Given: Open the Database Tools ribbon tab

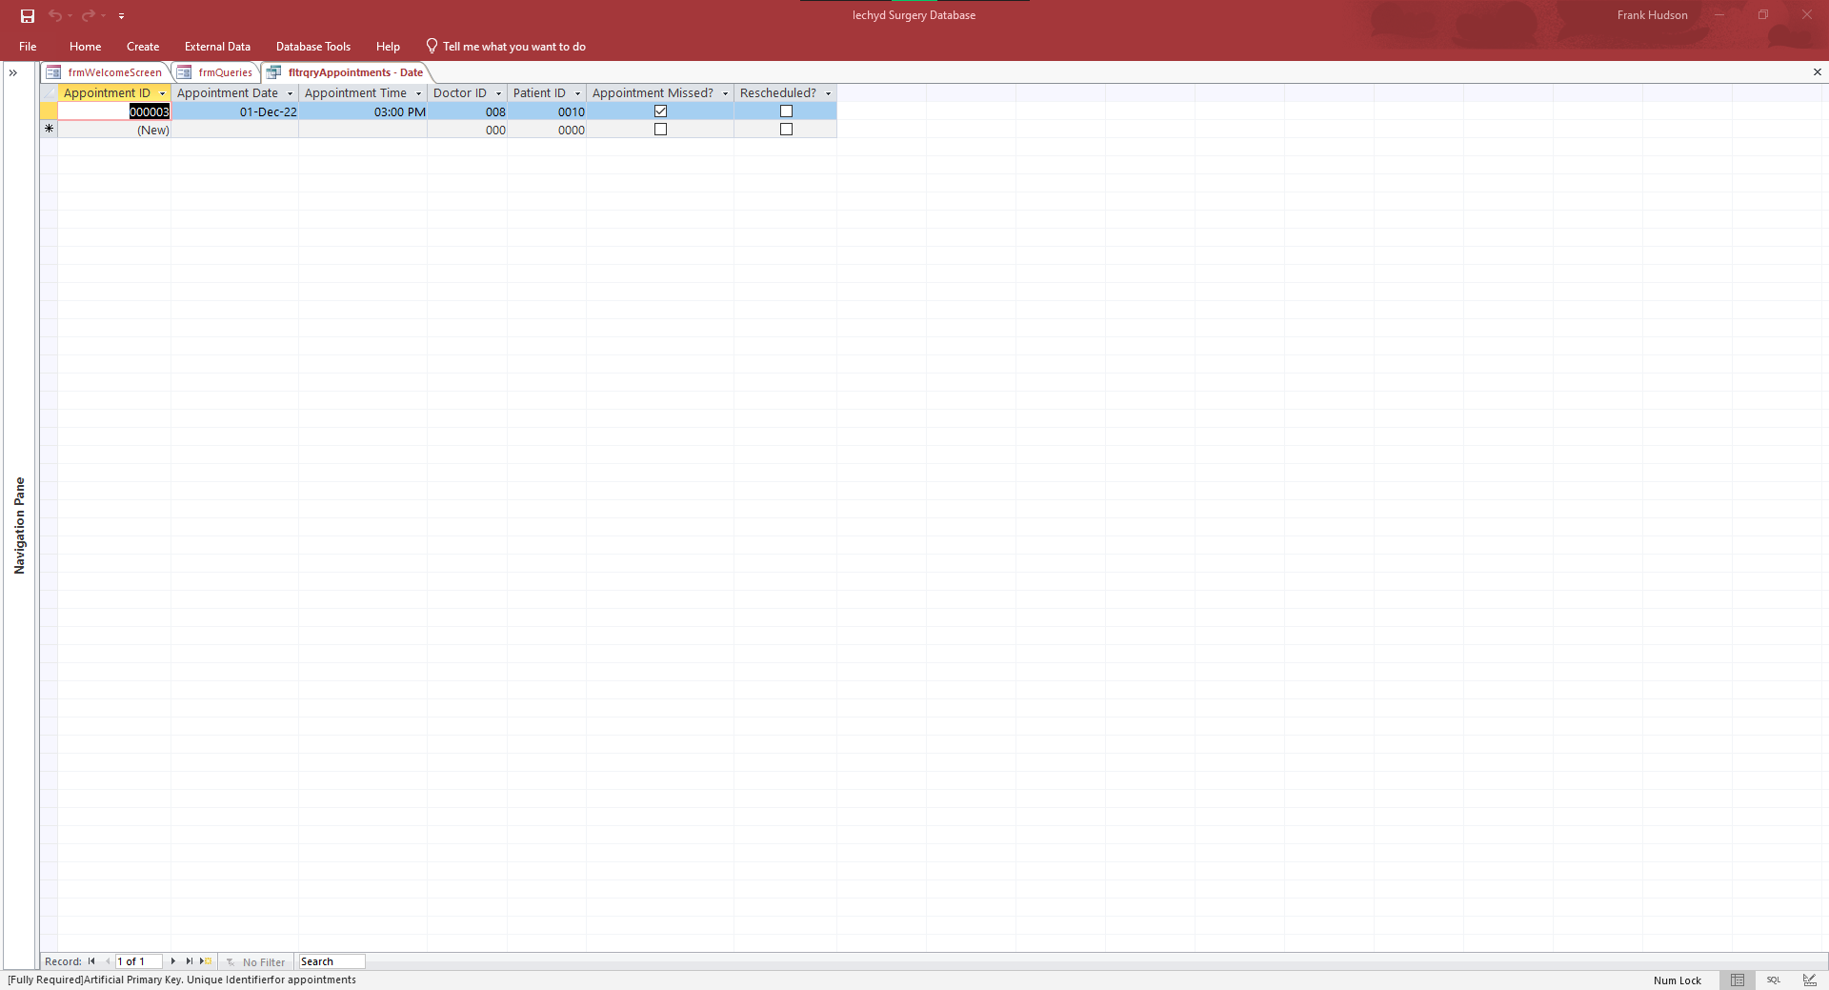Looking at the screenshot, I should pyautogui.click(x=312, y=47).
